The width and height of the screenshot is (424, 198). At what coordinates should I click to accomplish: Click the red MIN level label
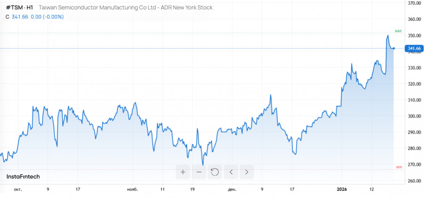tap(399, 167)
